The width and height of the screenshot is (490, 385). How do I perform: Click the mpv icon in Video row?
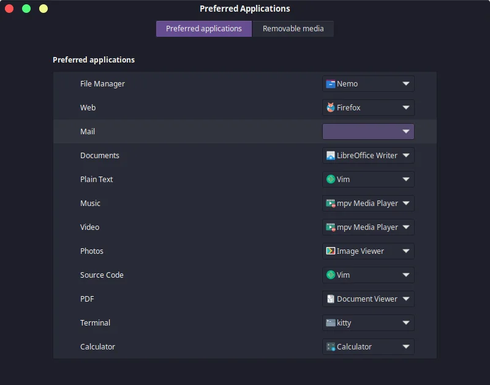[330, 227]
